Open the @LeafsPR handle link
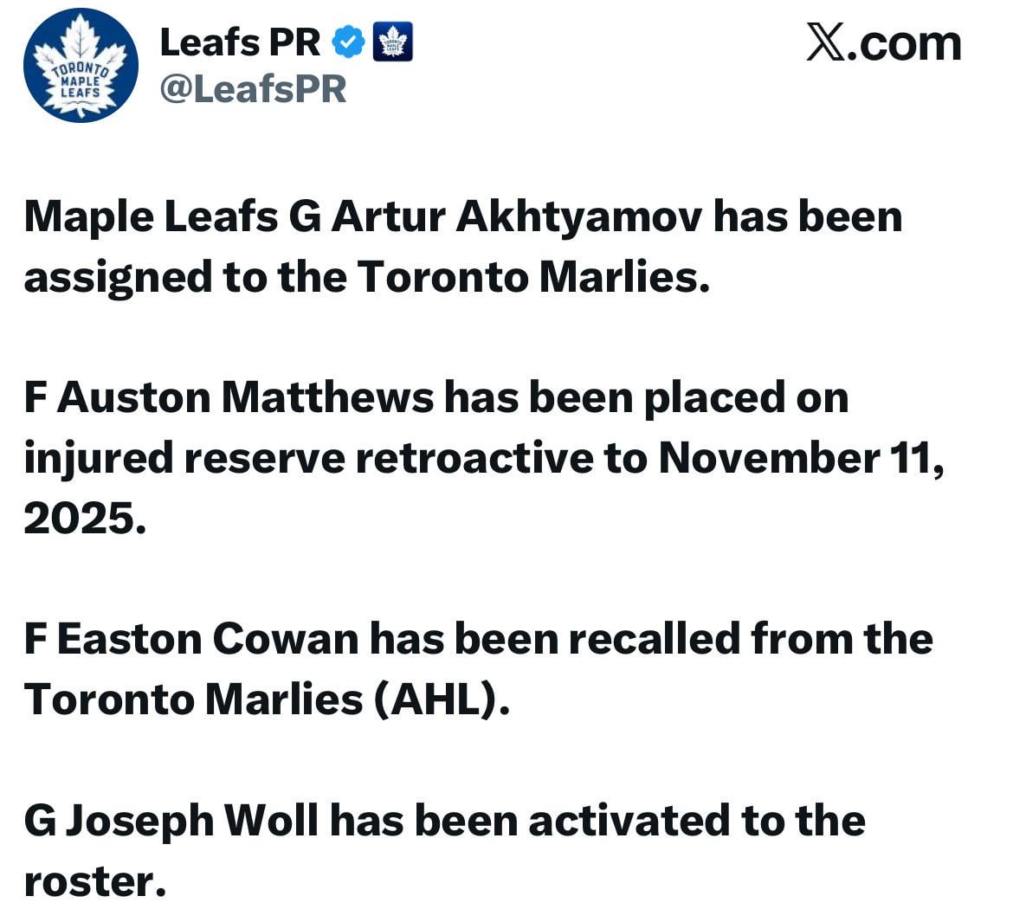The height and width of the screenshot is (922, 1013). (x=253, y=88)
